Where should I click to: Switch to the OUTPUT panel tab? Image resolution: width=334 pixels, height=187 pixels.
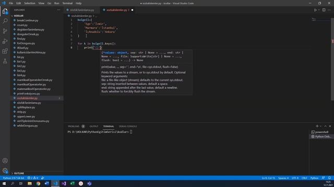point(94,126)
